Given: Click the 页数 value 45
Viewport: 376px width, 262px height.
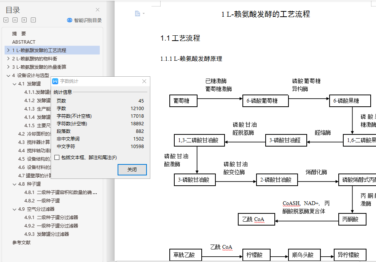Looking at the screenshot, I should pyautogui.click(x=141, y=101).
